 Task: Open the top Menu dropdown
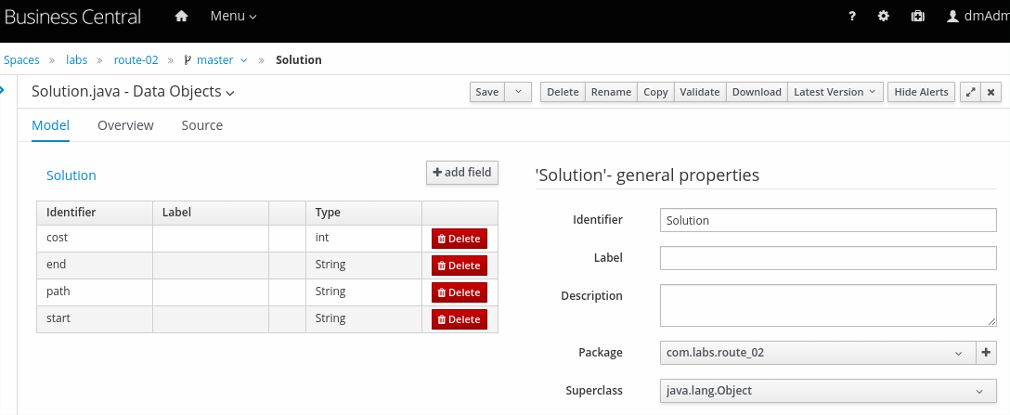233,17
